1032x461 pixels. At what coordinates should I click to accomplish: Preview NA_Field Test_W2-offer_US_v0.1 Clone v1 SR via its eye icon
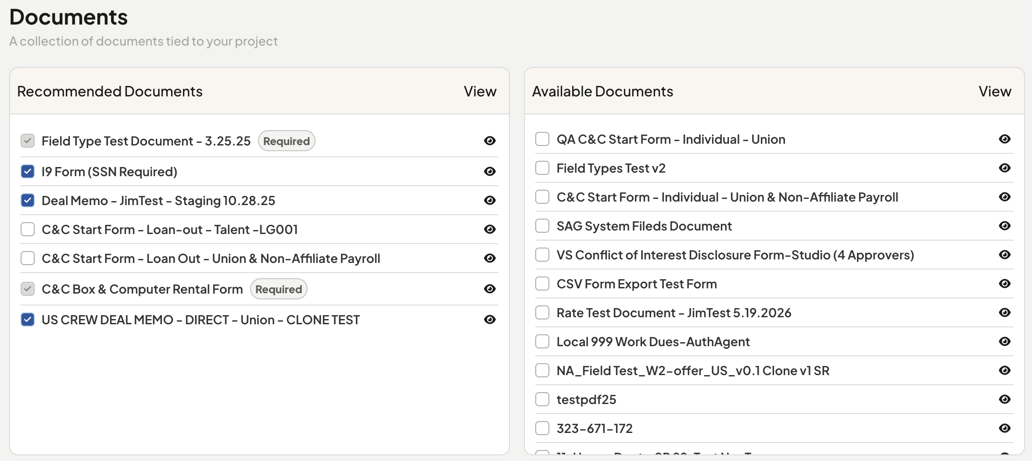click(1005, 370)
